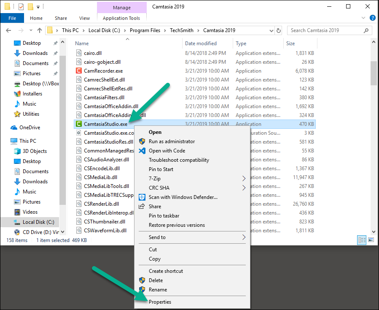The image size is (379, 310).
Task: Click the refresh icon in address bar
Action: [x=278, y=30]
